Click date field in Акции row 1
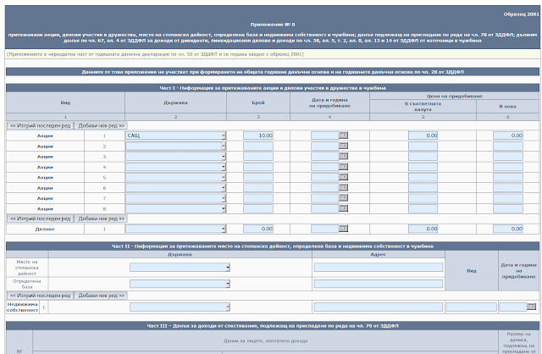This screenshot has height=354, width=542. pyautogui.click(x=325, y=136)
